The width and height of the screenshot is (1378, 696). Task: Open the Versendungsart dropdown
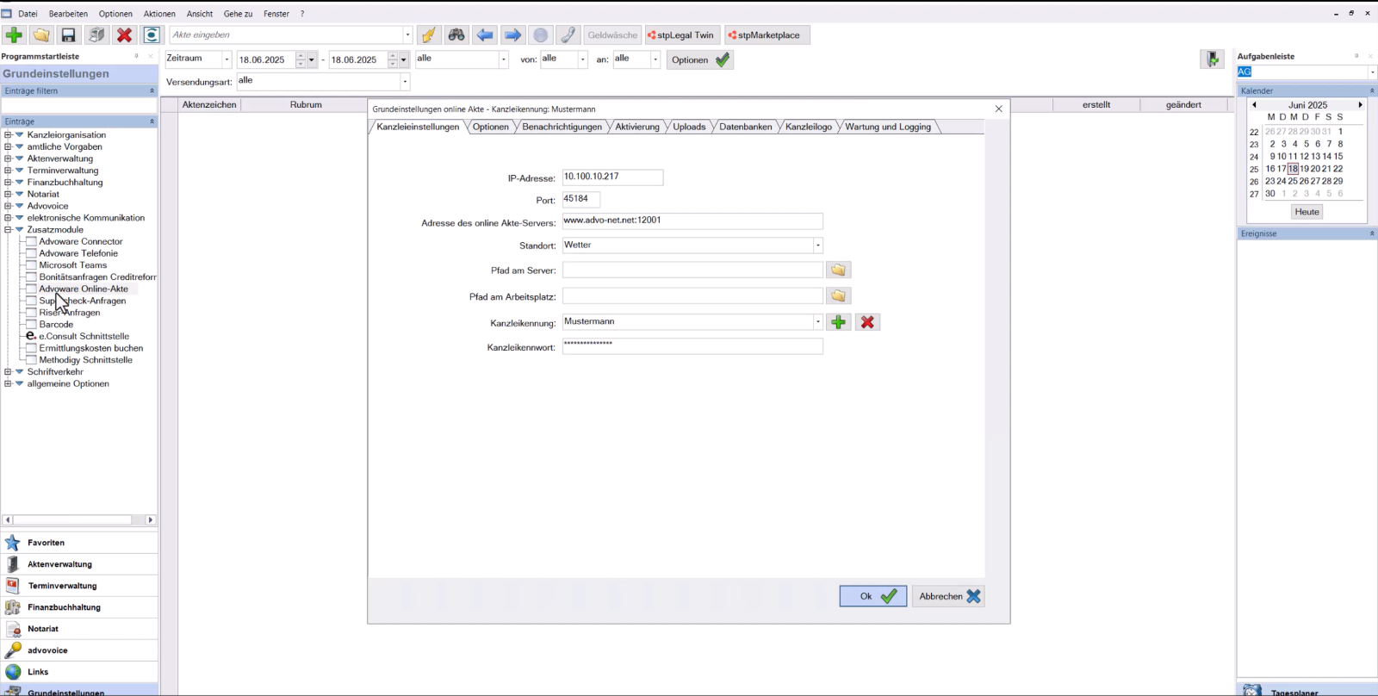[x=405, y=82]
